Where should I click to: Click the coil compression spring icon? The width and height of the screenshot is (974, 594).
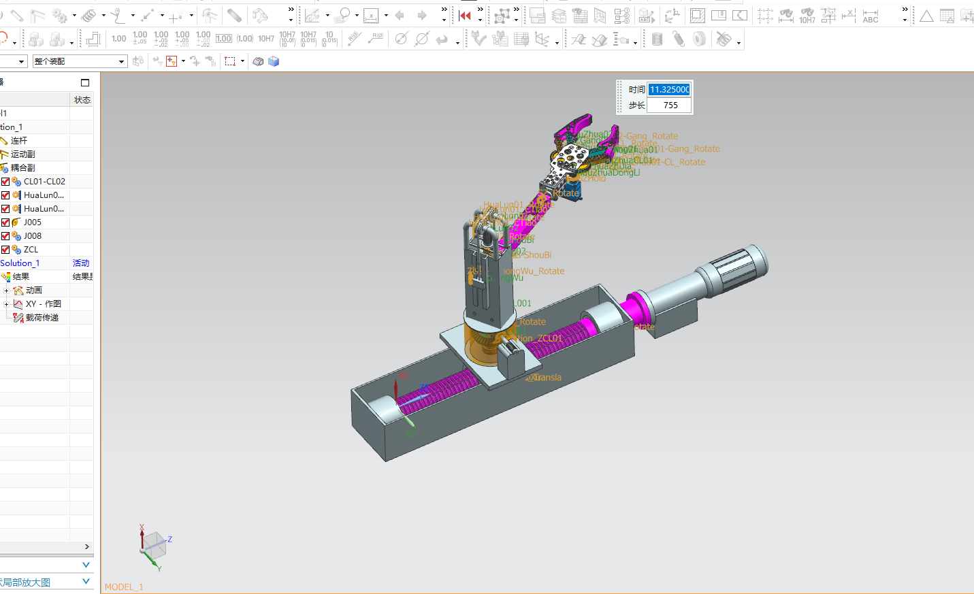click(657, 39)
